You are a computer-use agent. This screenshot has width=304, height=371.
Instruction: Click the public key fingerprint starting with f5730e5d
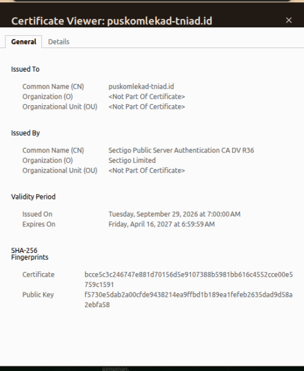[x=188, y=300]
